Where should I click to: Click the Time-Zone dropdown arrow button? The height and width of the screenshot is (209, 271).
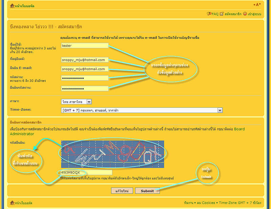[x=220, y=110]
